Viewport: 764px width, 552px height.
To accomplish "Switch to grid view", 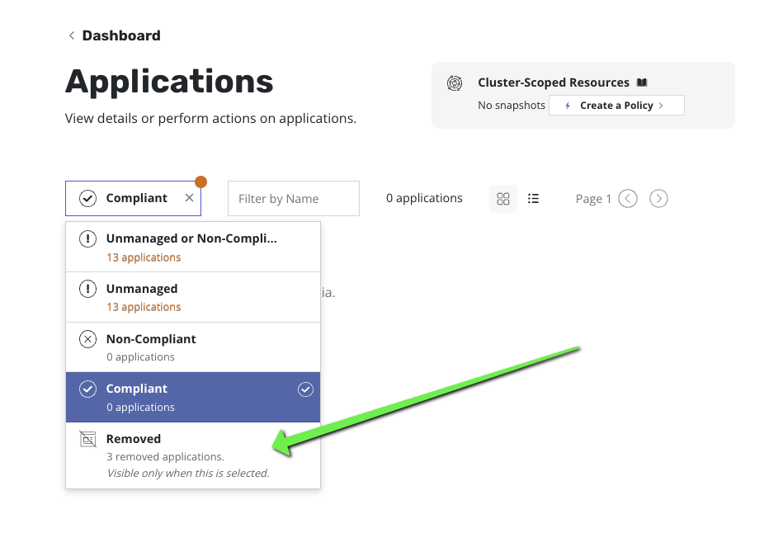I will pyautogui.click(x=503, y=199).
